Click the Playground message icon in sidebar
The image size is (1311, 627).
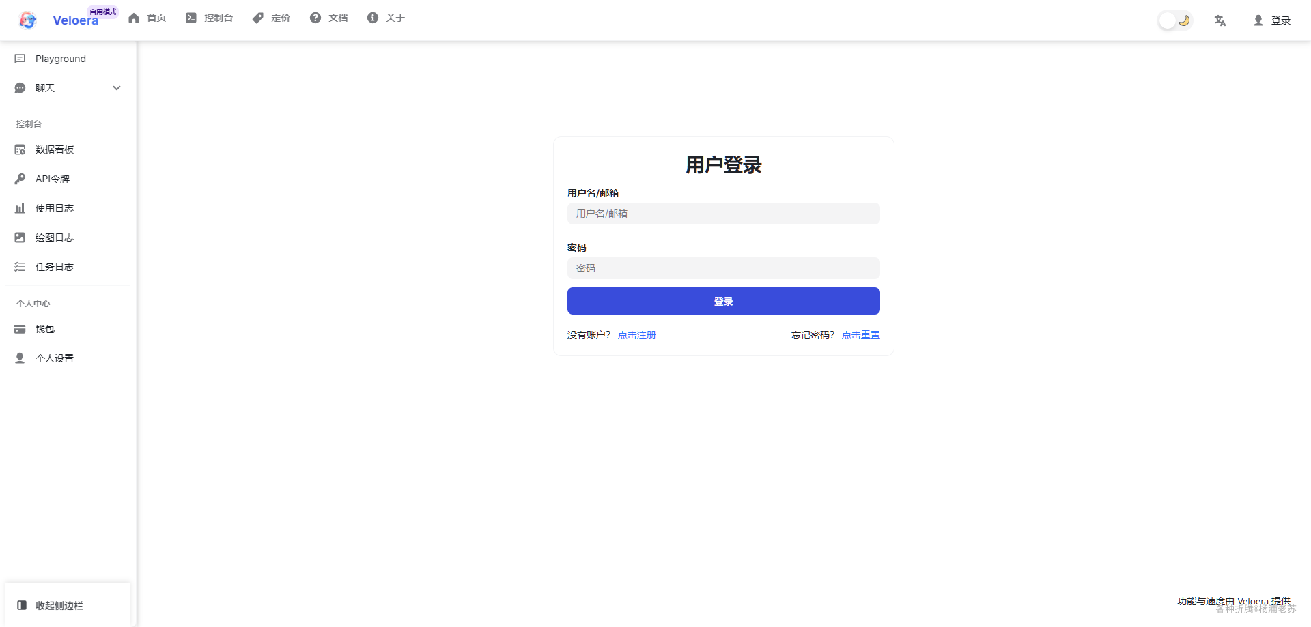[x=20, y=59]
